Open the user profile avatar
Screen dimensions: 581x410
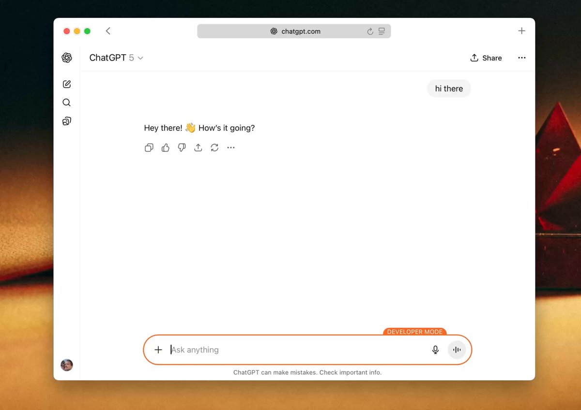coord(67,365)
